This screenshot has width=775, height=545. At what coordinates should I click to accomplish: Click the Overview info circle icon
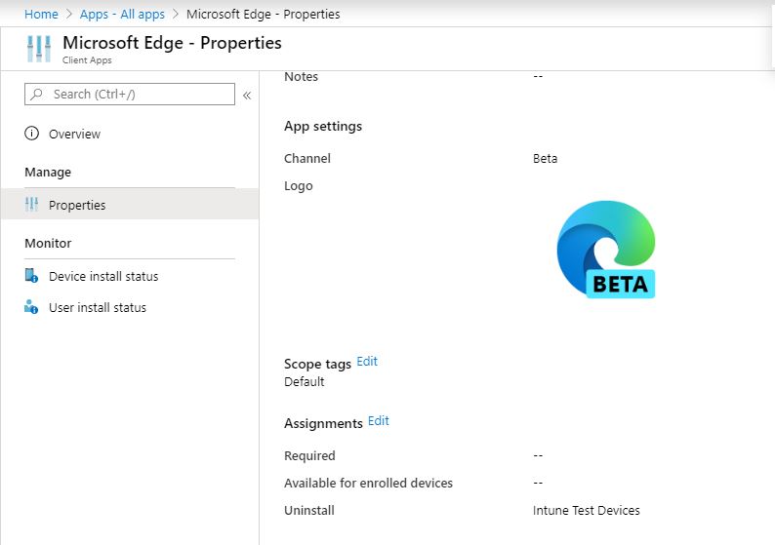point(32,135)
